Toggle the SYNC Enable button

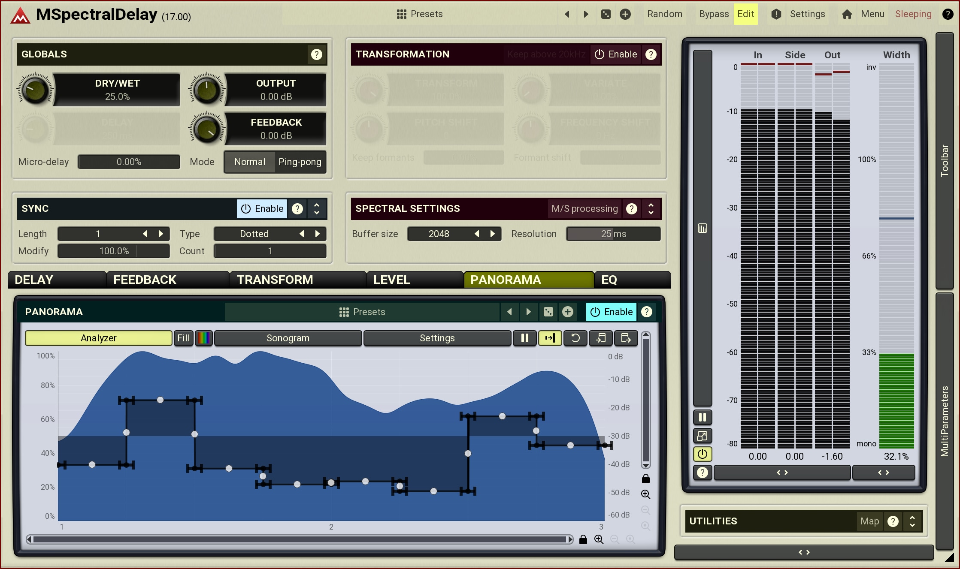[x=262, y=209]
